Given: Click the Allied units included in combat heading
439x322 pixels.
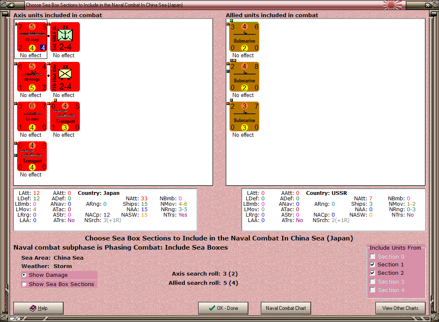Looking at the screenshot, I should 272,15.
